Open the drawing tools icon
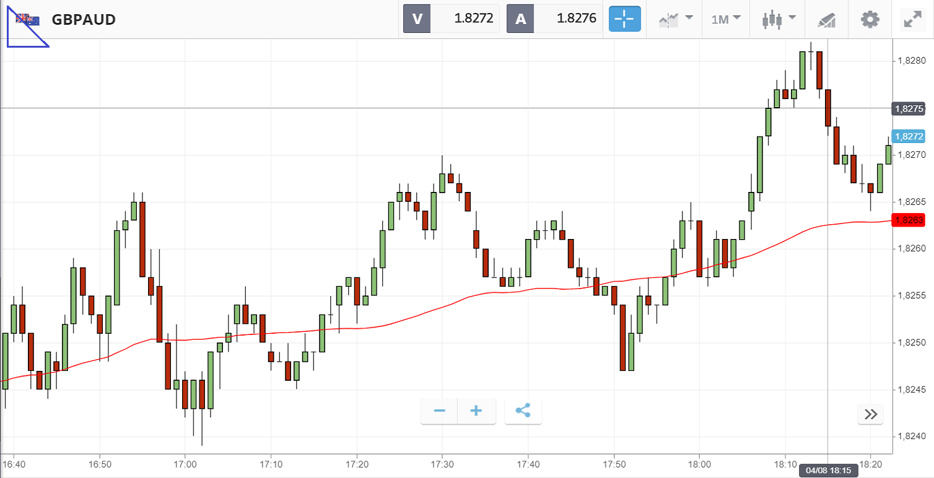Screen dimensions: 934x478 [x=826, y=19]
